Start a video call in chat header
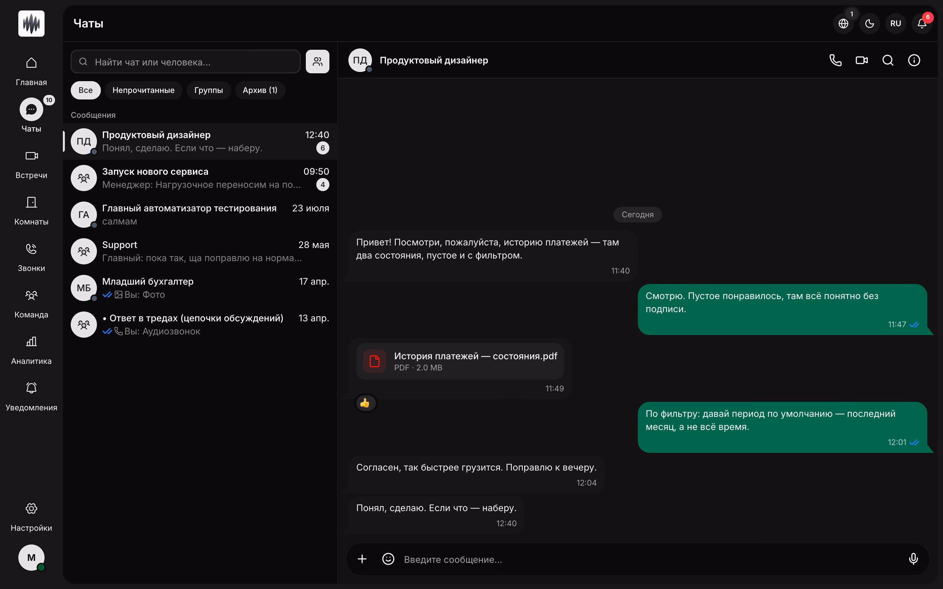The width and height of the screenshot is (943, 589). (861, 61)
